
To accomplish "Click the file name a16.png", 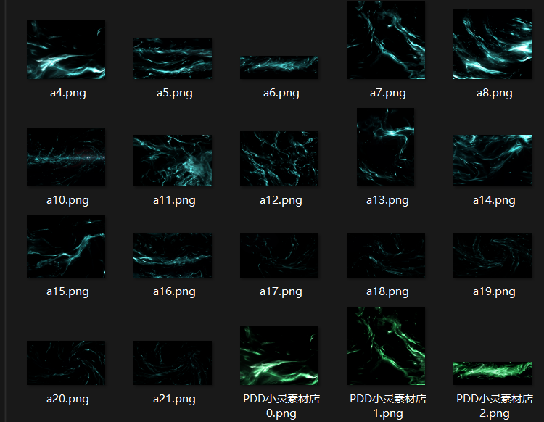I will click(x=174, y=291).
